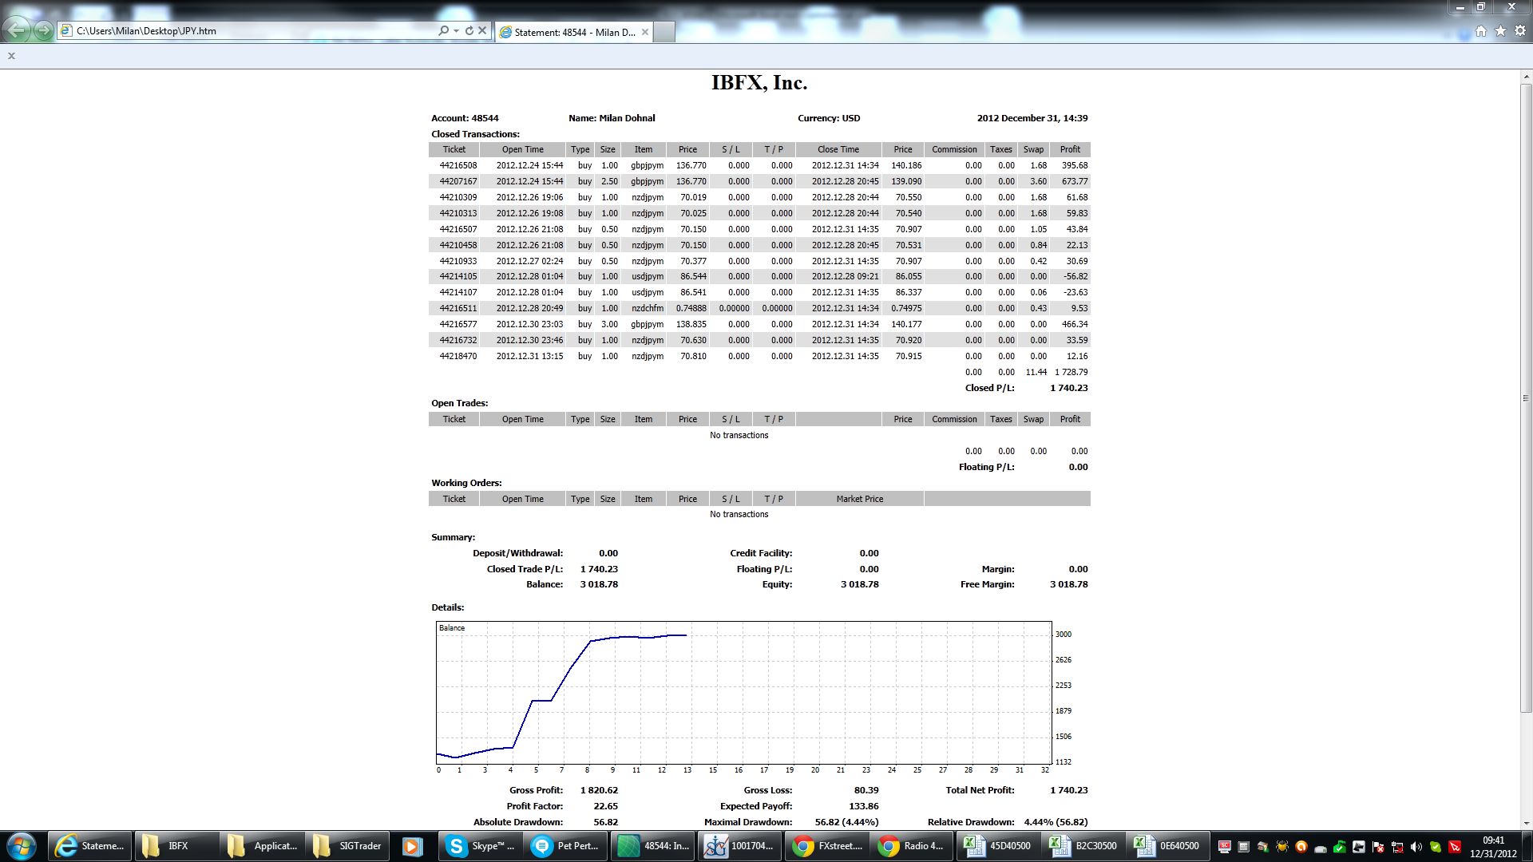Switch to Chrome FXstreet... taskbar window
The image size is (1533, 862).
pyautogui.click(x=826, y=846)
